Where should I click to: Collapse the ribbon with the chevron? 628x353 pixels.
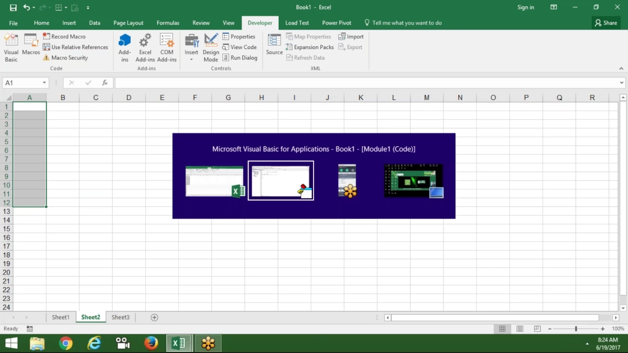[x=621, y=69]
